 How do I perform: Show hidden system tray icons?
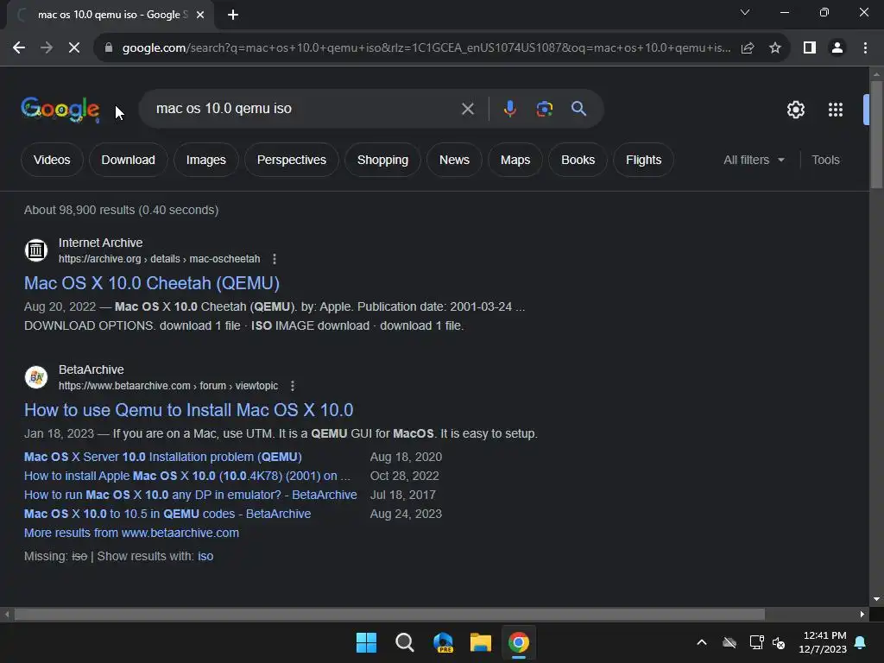[702, 642]
